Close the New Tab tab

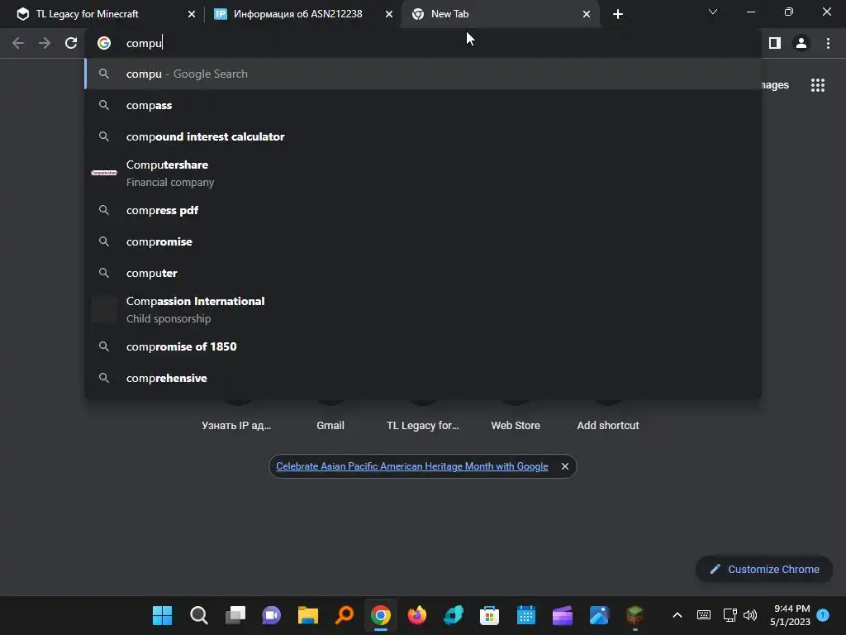pyautogui.click(x=587, y=14)
